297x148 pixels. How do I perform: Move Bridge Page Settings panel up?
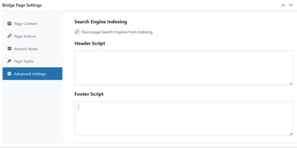283,5
